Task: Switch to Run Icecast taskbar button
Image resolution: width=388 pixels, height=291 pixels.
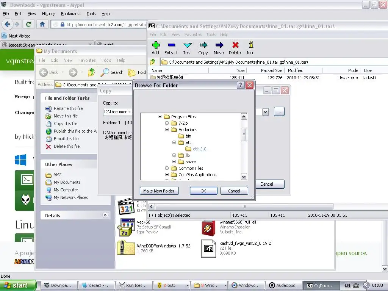Action: (x=134, y=285)
